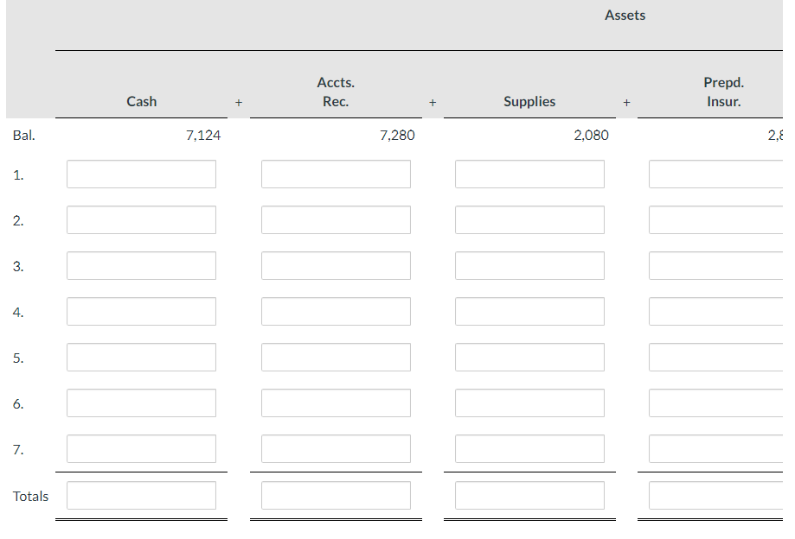Click the Totals field under Supplies

click(x=529, y=496)
